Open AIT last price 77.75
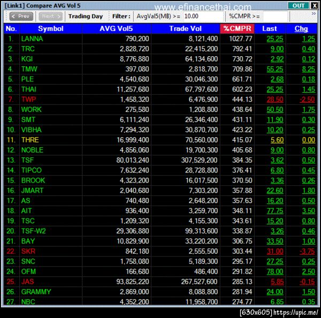Image resolution: width=321 pixels, height=318 pixels. [275, 211]
